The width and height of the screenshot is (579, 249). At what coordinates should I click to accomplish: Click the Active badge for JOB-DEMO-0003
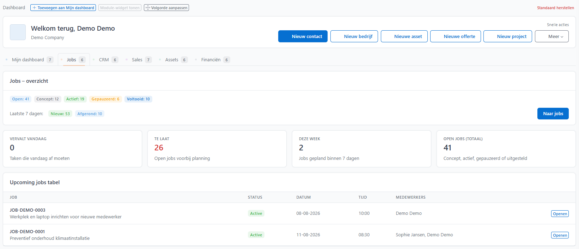coord(256,213)
